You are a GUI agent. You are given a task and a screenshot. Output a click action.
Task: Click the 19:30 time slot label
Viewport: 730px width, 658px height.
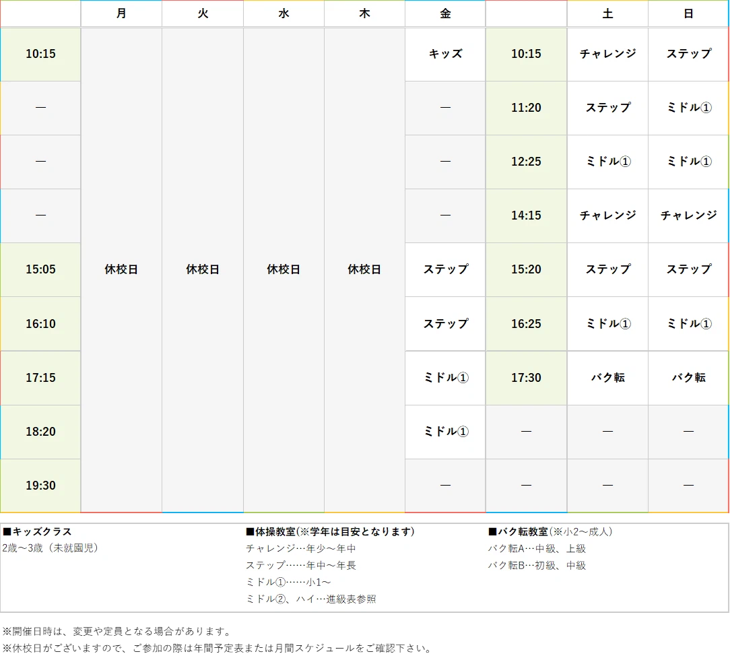point(40,485)
